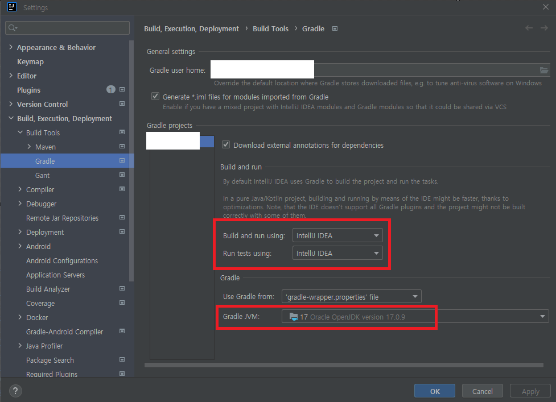This screenshot has height=402, width=556.
Task: Click the project settings icon beside Build Analyzer
Action: click(x=122, y=288)
